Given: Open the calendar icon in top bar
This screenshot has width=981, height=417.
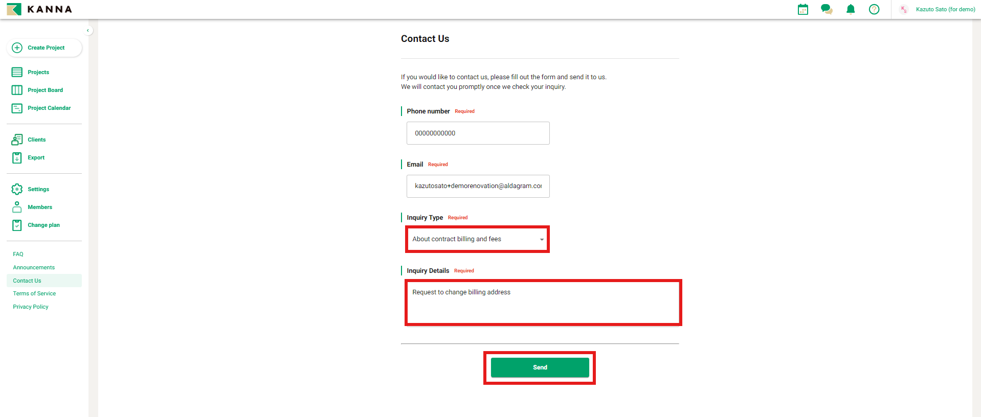Looking at the screenshot, I should pos(803,9).
